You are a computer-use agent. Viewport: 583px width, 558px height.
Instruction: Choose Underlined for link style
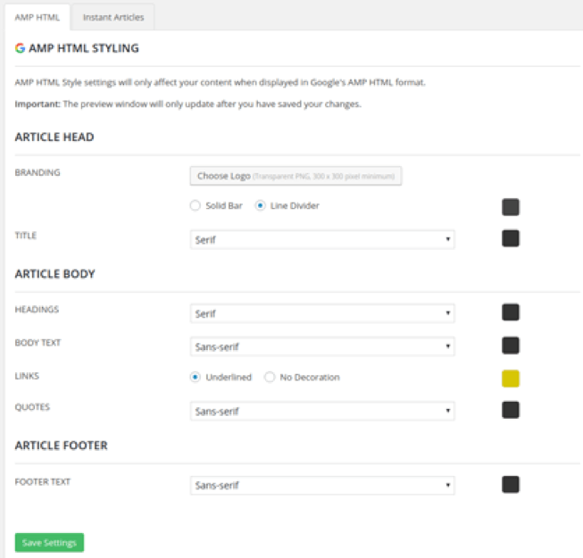click(x=196, y=378)
